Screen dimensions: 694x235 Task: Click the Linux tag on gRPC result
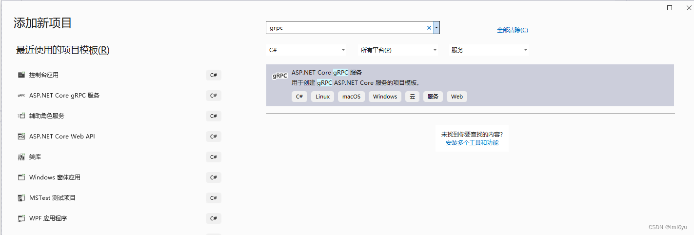click(323, 97)
